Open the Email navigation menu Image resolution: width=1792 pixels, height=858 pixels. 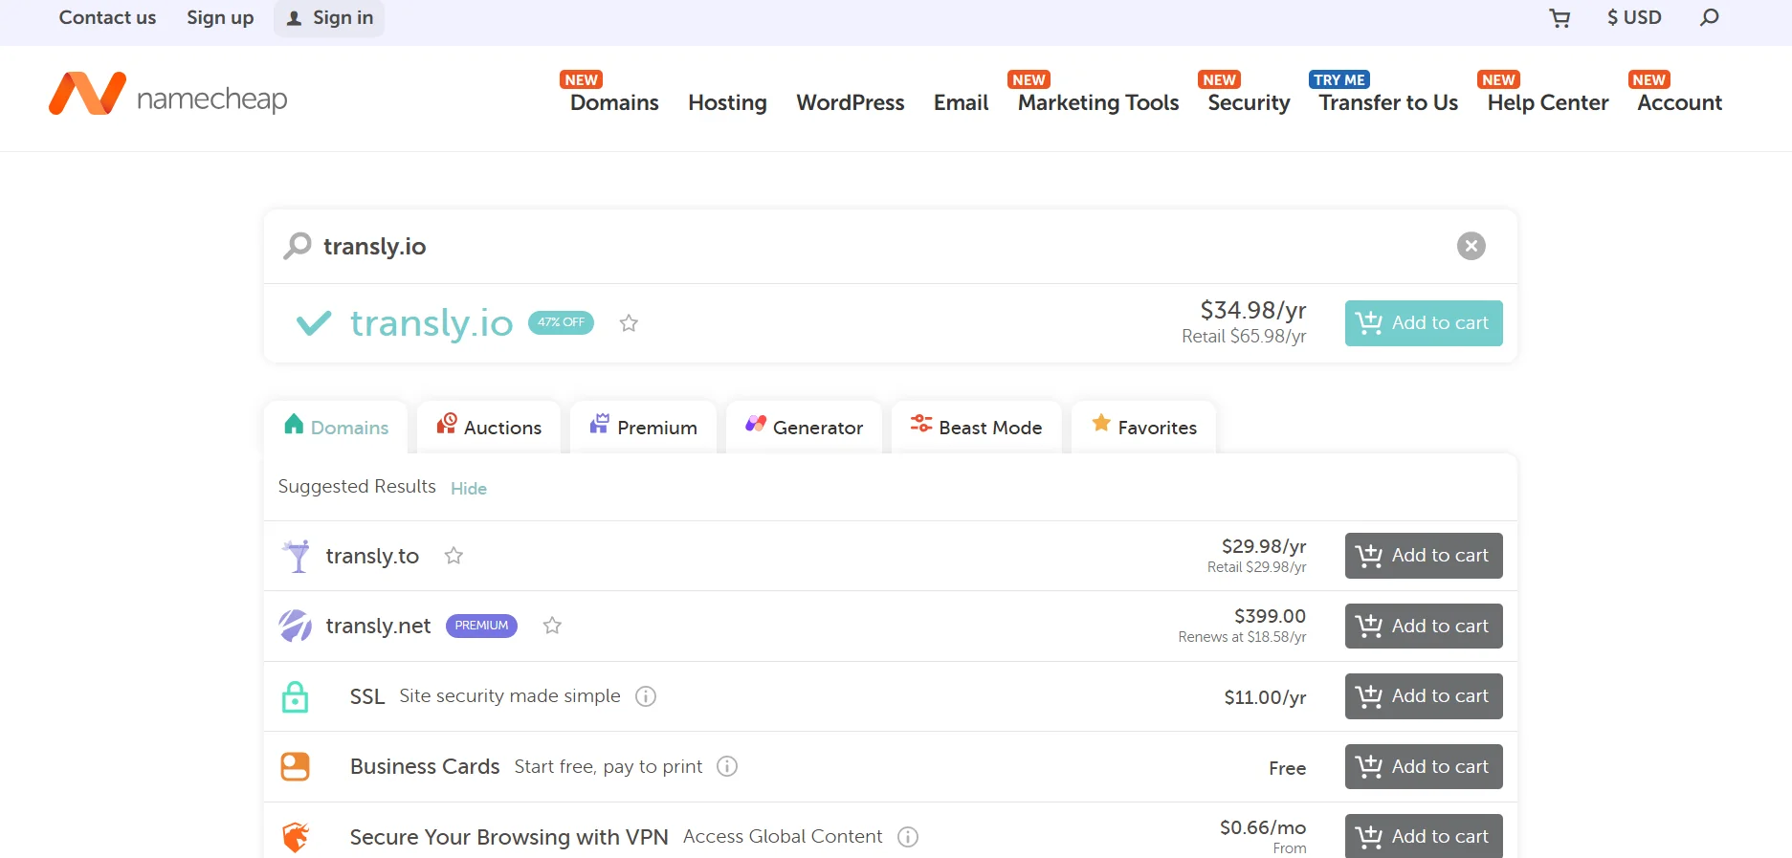(x=961, y=102)
